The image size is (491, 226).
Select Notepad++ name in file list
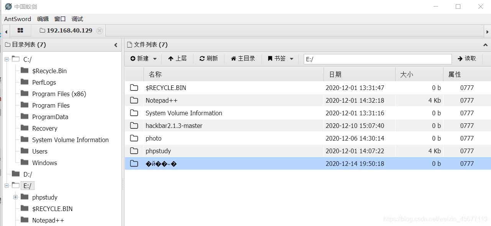click(x=162, y=100)
